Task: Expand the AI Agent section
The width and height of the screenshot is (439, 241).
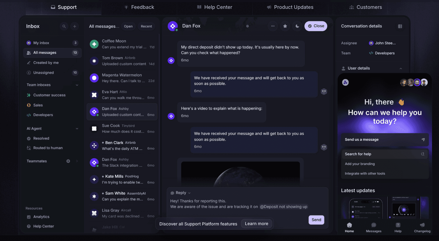Action: click(77, 128)
